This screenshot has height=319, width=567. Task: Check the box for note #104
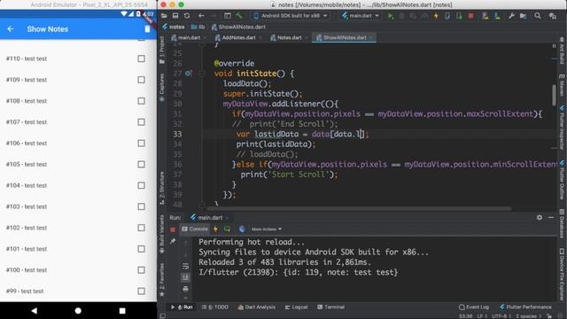(142, 185)
